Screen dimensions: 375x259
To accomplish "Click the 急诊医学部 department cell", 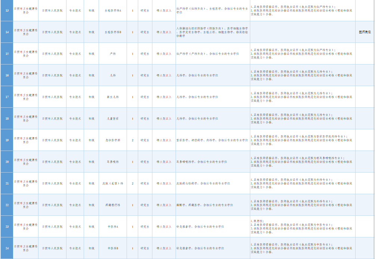I will pyautogui.click(x=113, y=140).
